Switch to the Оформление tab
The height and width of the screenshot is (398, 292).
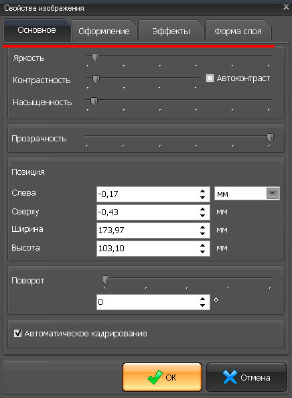click(104, 31)
